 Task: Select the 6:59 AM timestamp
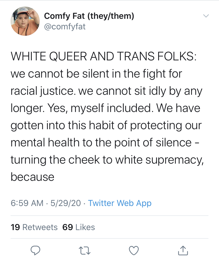27,203
